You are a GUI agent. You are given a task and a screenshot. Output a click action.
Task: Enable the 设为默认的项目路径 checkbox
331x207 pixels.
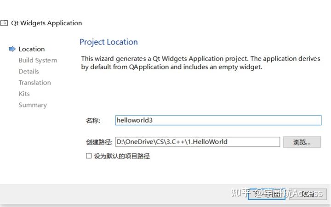pos(89,156)
